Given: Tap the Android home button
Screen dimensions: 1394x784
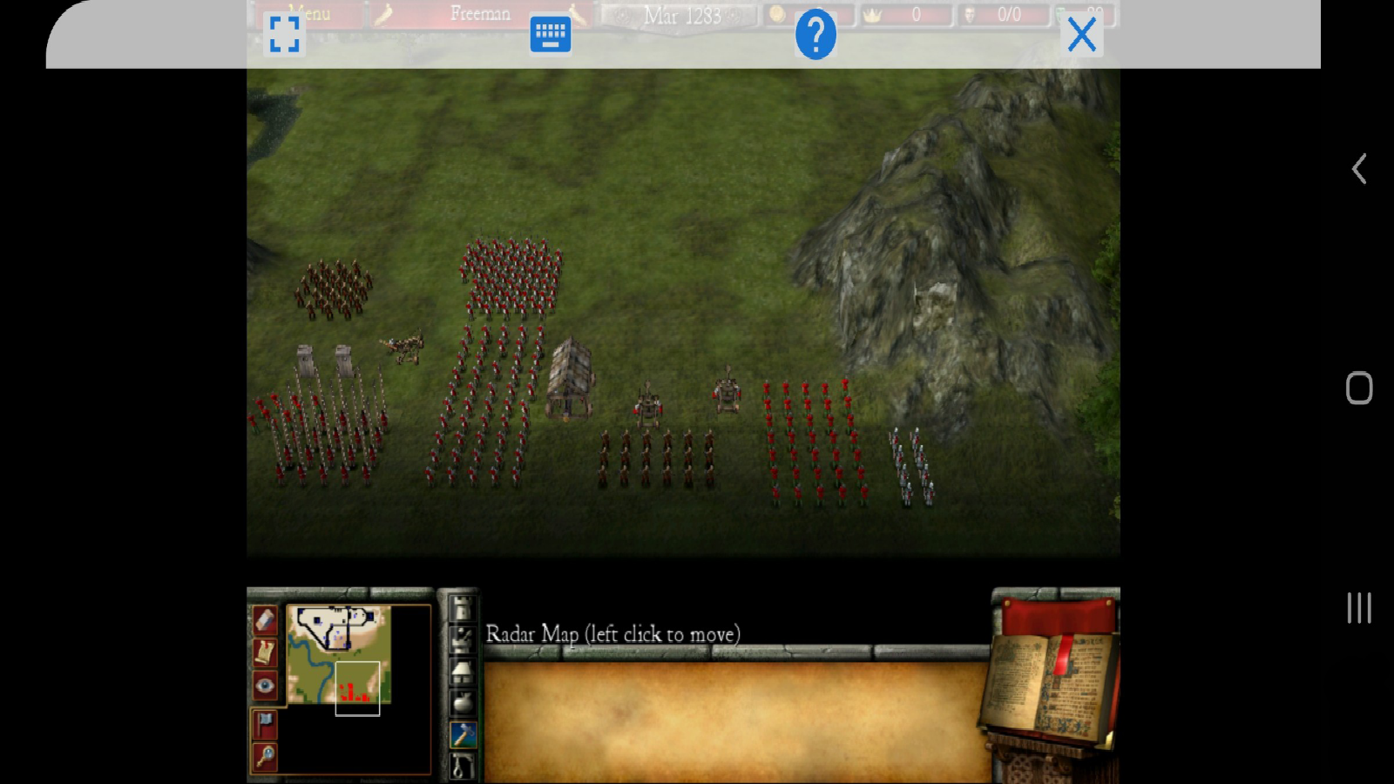Looking at the screenshot, I should [1359, 388].
